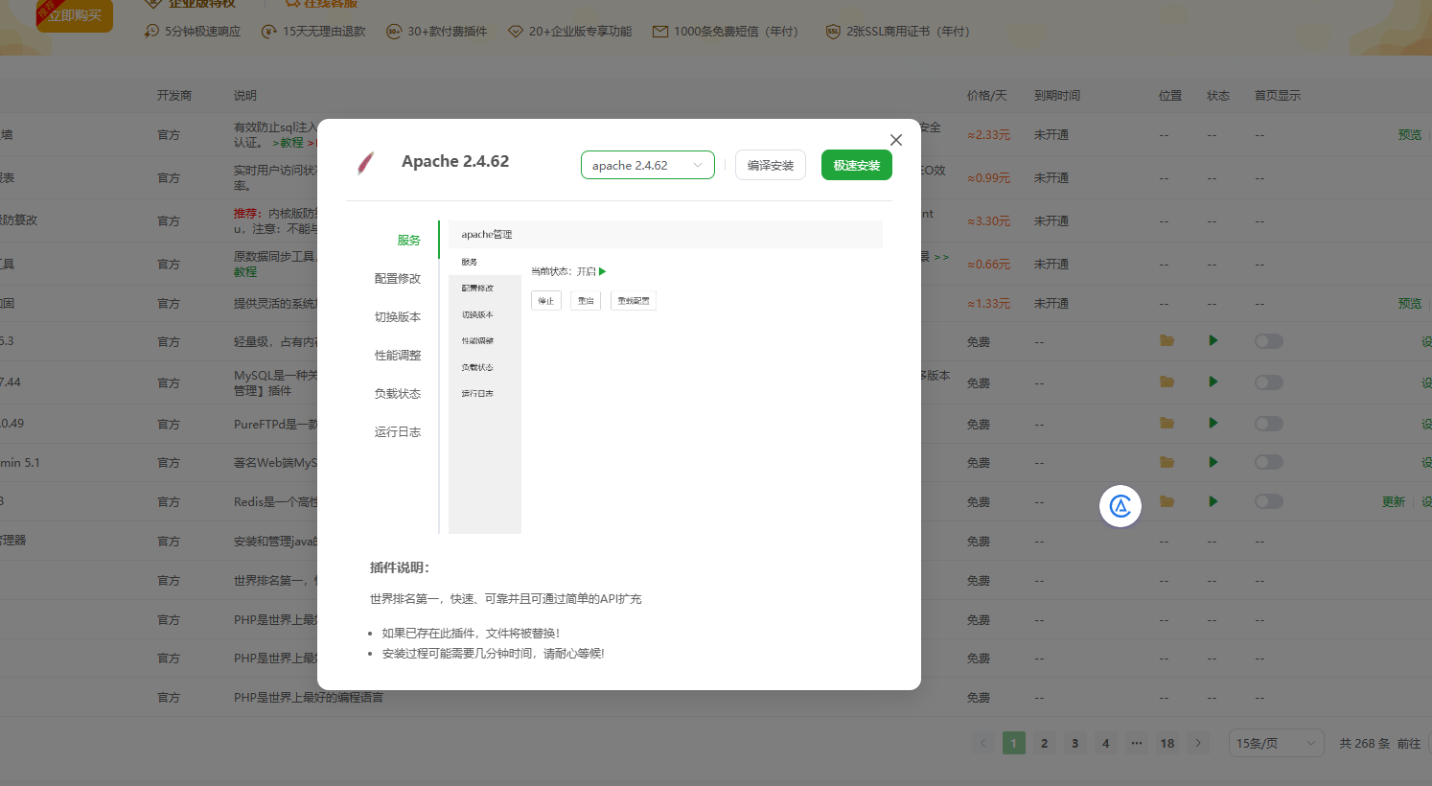
Task: Toggle 首页显示 switch in the MySQL row
Action: [x=1269, y=382]
